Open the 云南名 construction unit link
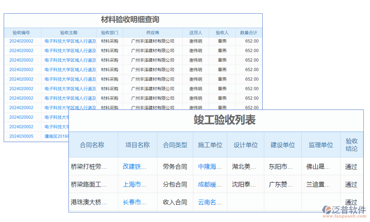370x222 pixels. (209, 202)
